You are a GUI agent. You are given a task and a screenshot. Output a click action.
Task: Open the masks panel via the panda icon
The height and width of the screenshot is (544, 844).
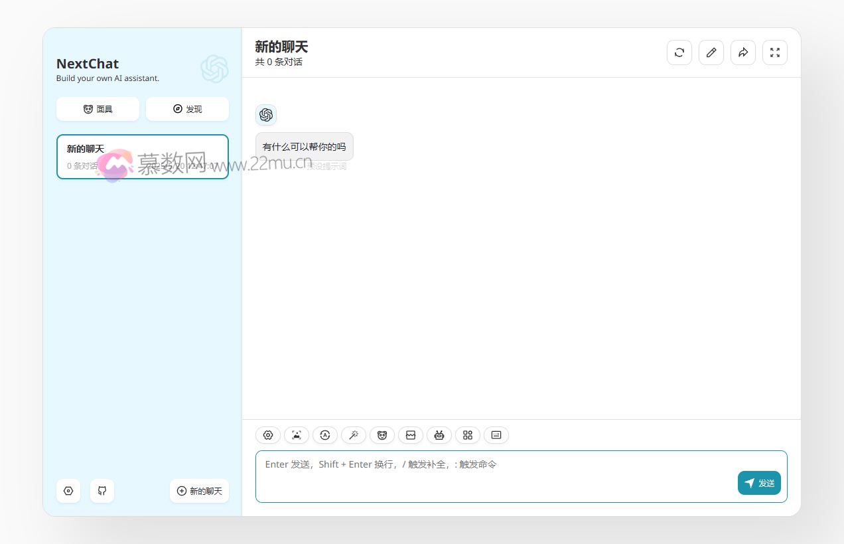coord(382,435)
